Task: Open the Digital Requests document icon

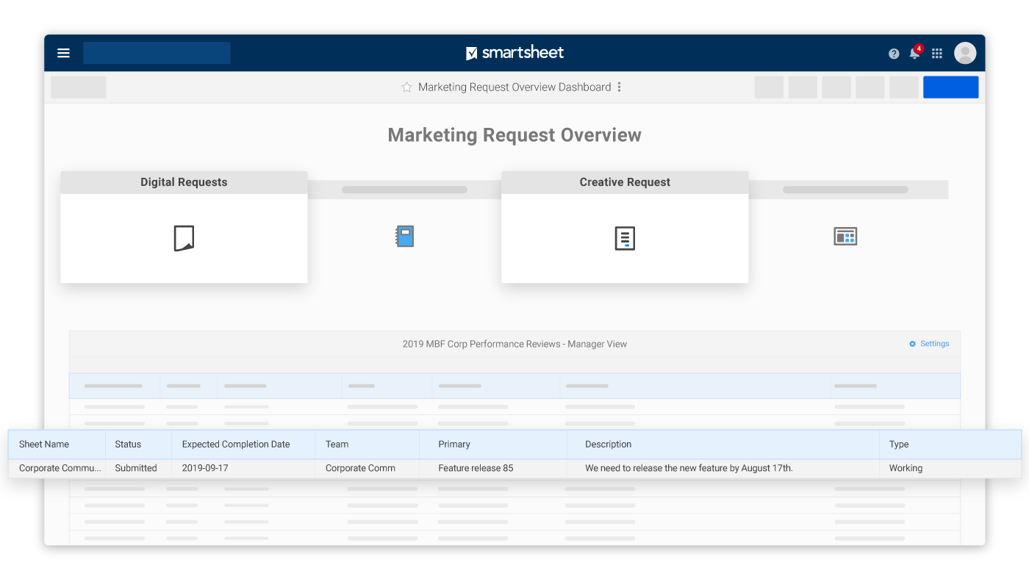Action: (x=184, y=238)
